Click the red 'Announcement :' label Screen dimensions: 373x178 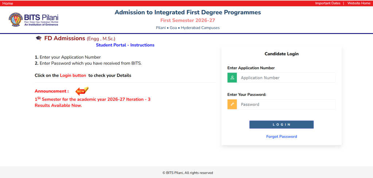[52, 91]
